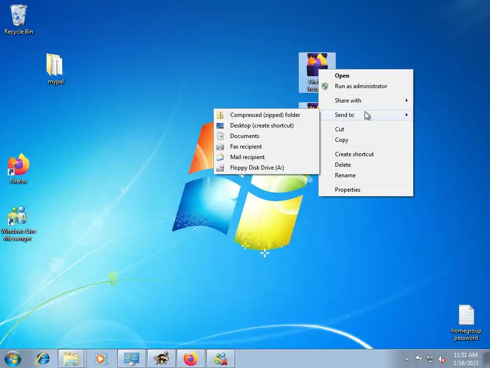Choose Run as administrator
This screenshot has width=490, height=368.
[366, 86]
